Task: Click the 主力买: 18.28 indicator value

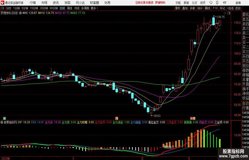Action: [53, 122]
